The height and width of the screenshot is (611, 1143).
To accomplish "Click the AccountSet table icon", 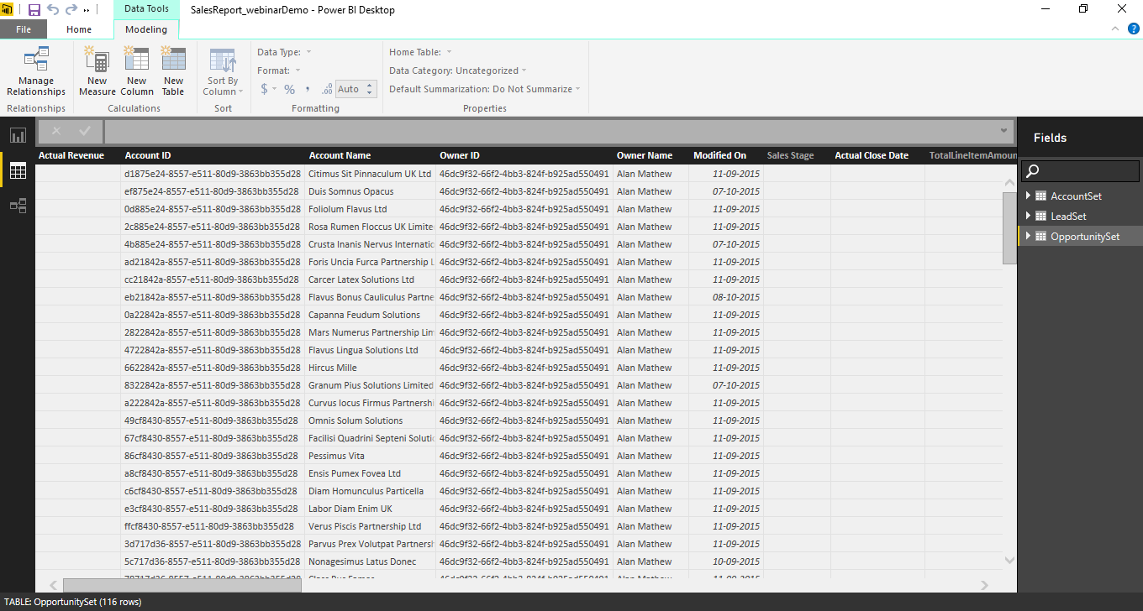I will (1040, 196).
